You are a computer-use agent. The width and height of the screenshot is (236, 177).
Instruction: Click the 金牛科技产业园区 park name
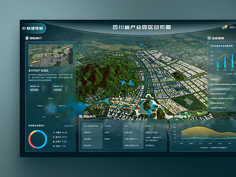tap(39, 70)
